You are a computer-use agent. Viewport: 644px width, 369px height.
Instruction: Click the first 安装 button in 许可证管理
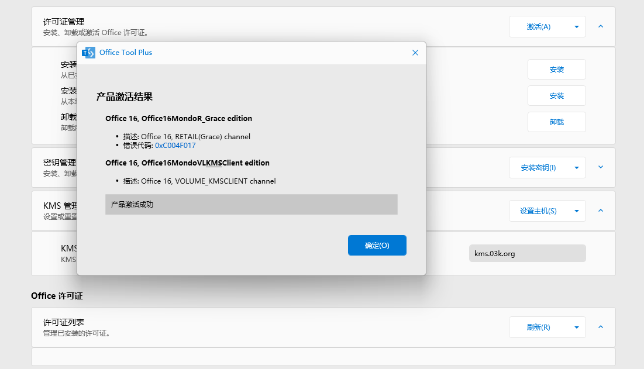click(x=556, y=70)
